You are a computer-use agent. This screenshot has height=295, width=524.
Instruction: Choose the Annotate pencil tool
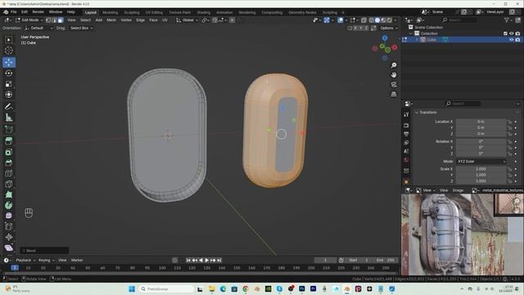click(9, 107)
